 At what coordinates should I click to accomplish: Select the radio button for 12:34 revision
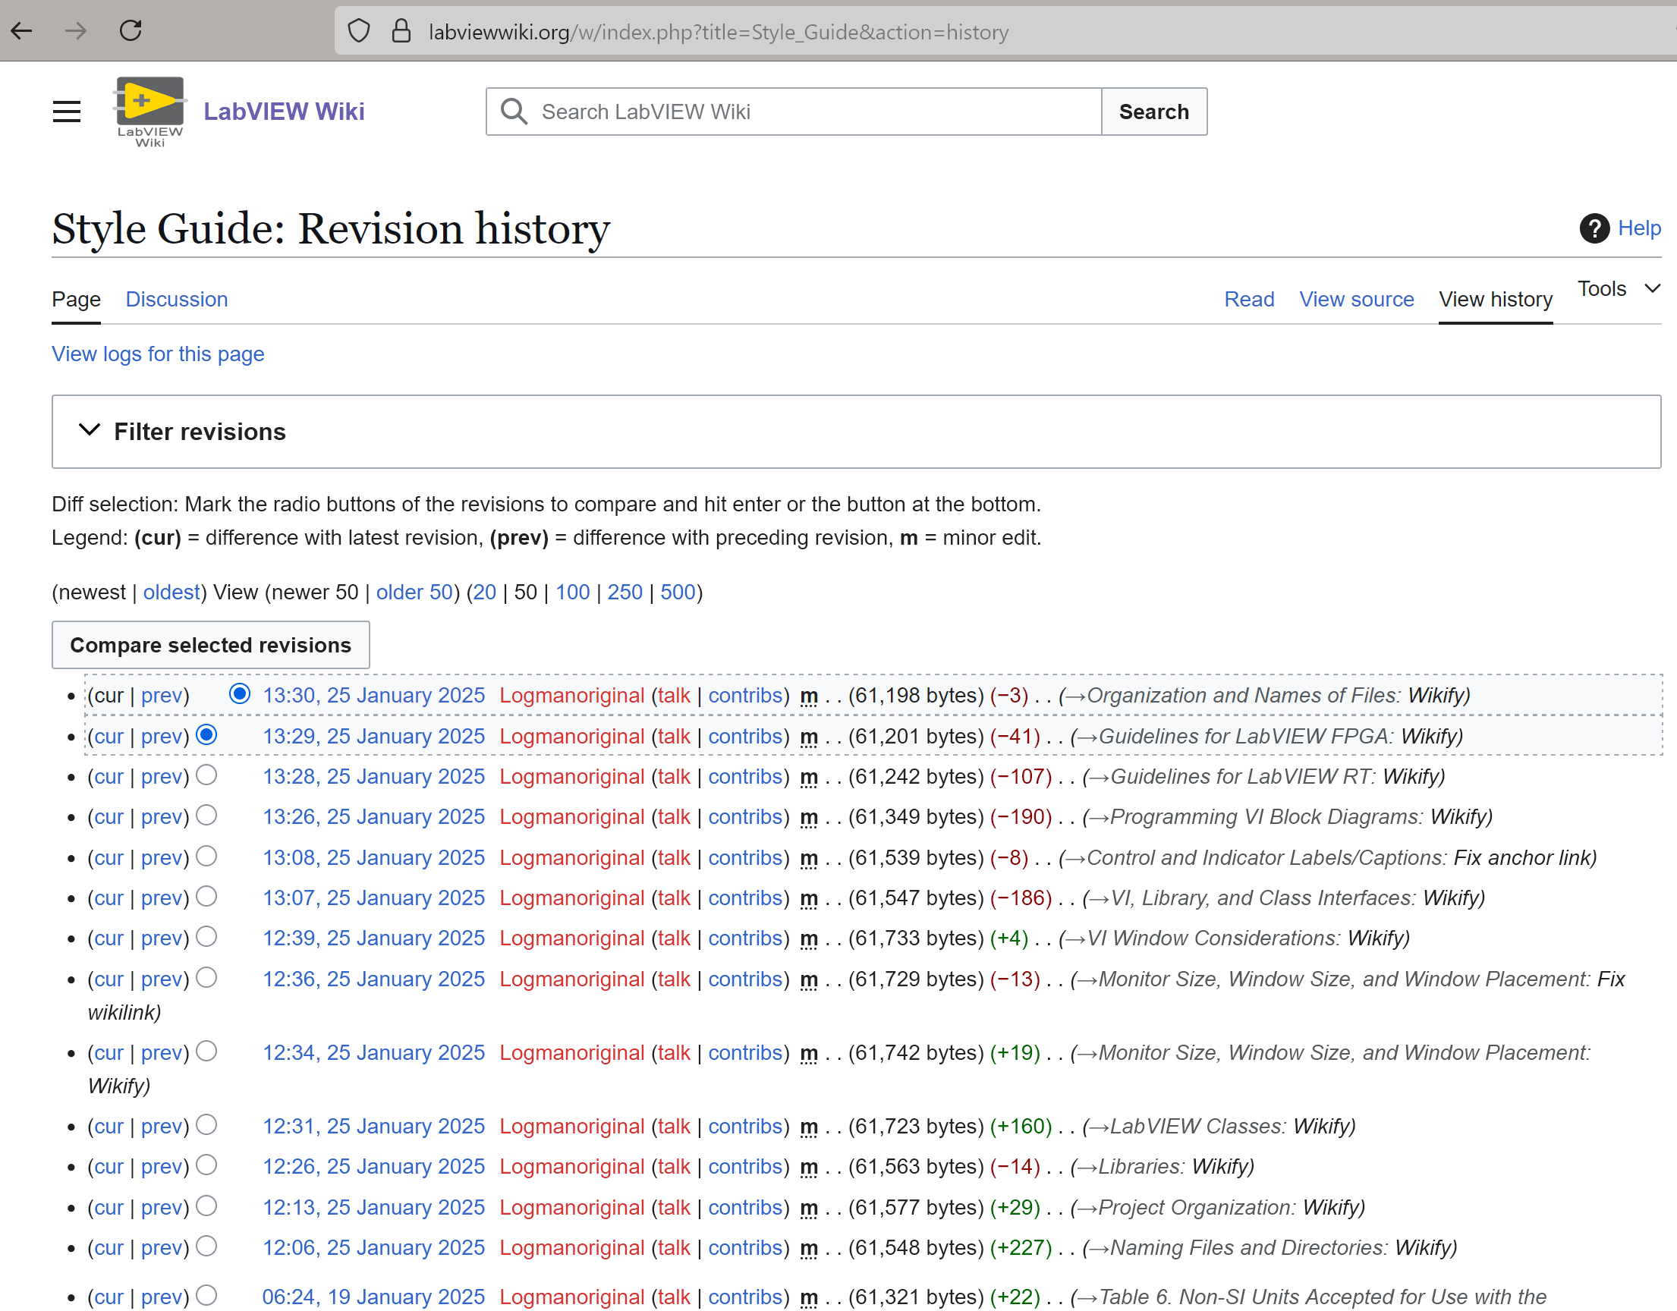[206, 1052]
